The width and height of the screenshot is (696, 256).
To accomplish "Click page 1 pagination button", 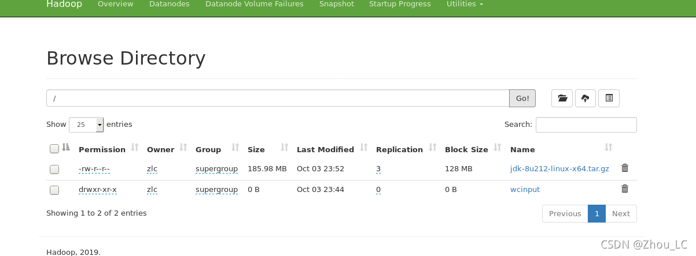I will click(596, 213).
